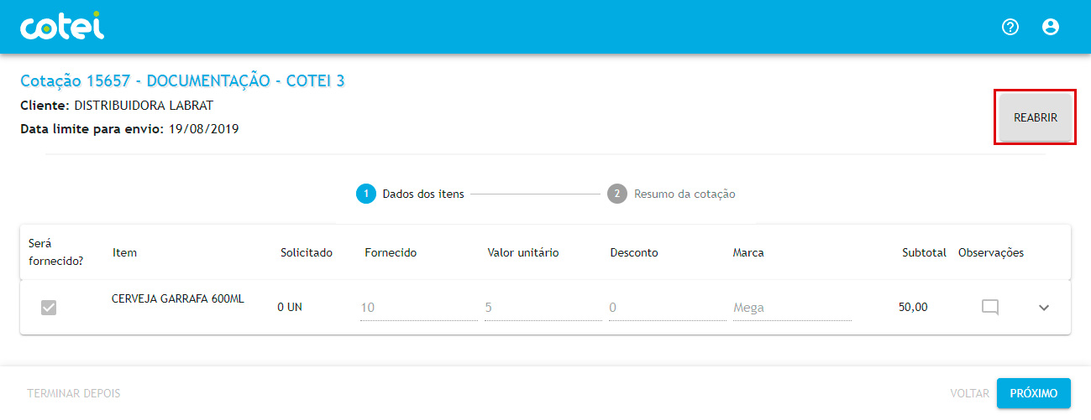Image resolution: width=1091 pixels, height=420 pixels.
Task: Click the number 2 step circle
Action: (x=616, y=194)
